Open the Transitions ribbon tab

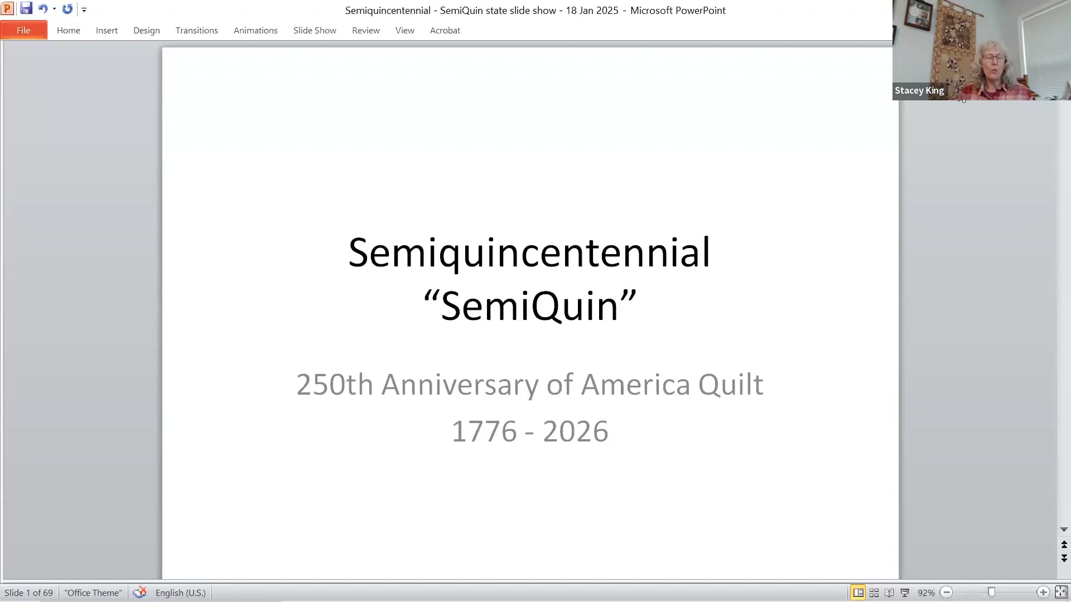[196, 30]
